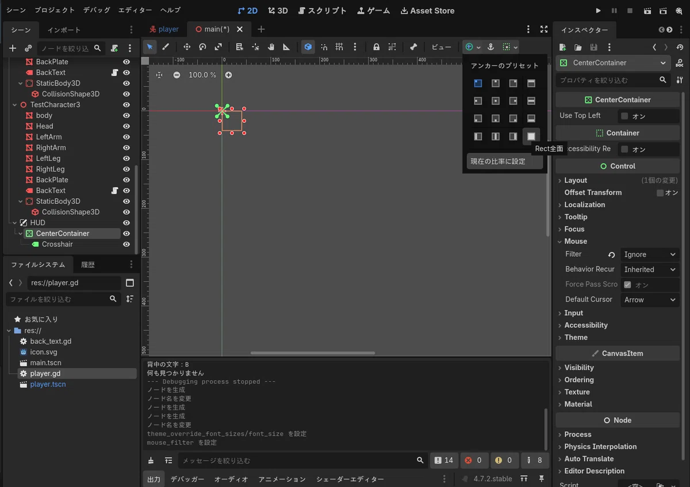Reset the Mouse Filter revert arrow
The width and height of the screenshot is (690, 487).
pos(612,254)
